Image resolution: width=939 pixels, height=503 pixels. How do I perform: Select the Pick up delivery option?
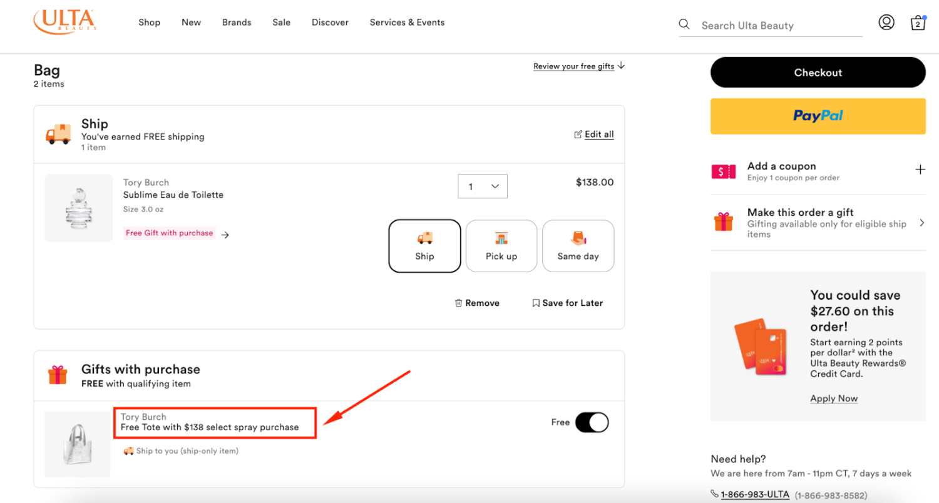coord(501,246)
